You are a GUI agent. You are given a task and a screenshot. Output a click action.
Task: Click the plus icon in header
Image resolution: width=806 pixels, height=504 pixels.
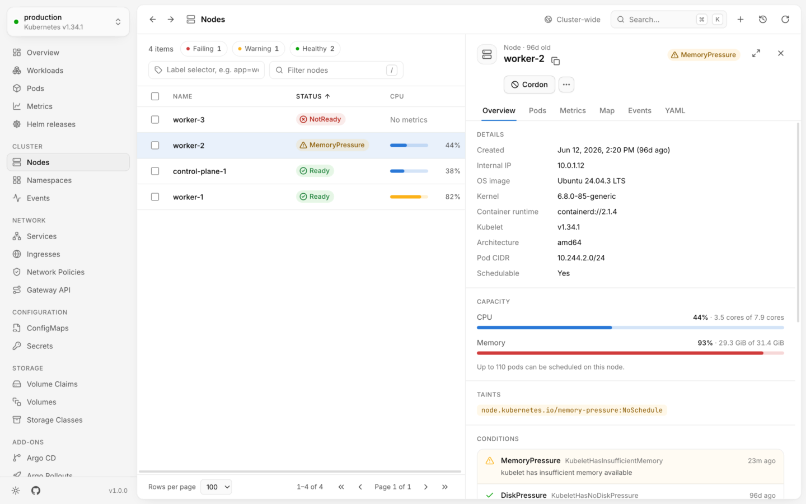[741, 19]
